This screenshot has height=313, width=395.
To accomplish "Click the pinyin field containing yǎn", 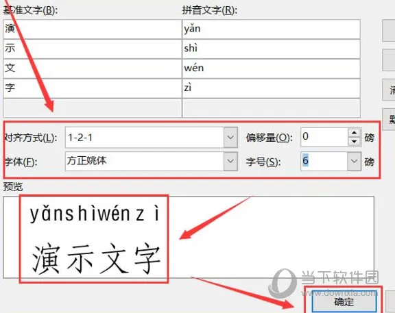I will (271, 29).
